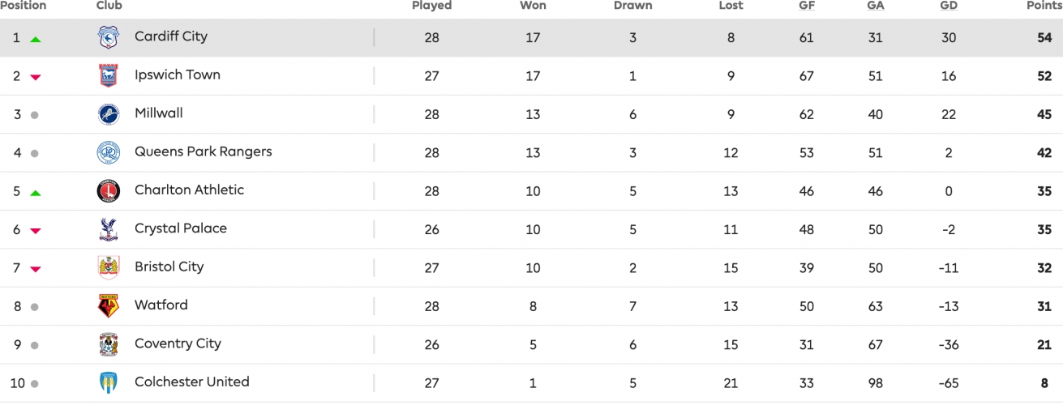Open Queens Park Rangers club link

tap(203, 151)
